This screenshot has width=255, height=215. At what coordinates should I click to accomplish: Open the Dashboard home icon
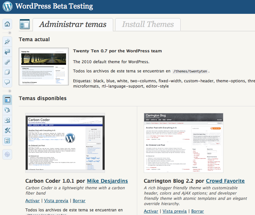(x=7, y=24)
